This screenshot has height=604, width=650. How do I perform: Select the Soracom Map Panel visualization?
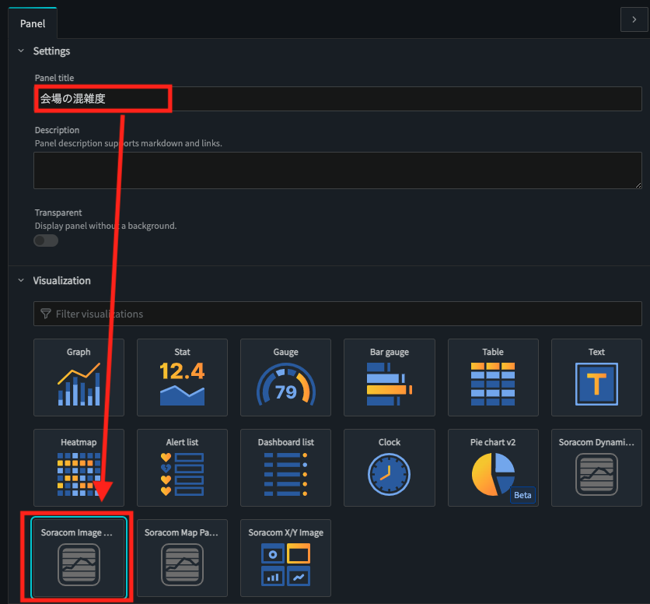coord(182,558)
